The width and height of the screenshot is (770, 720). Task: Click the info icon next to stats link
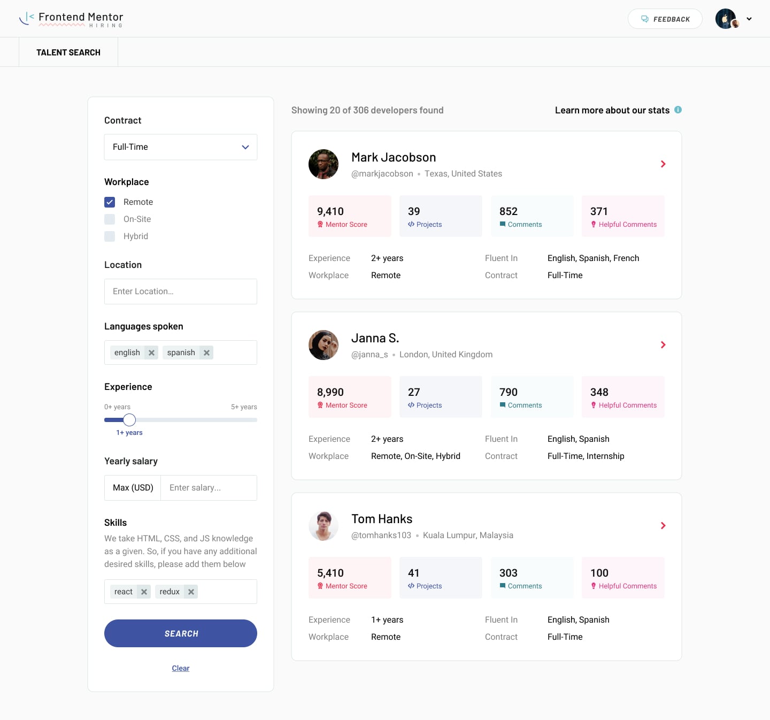click(x=678, y=110)
